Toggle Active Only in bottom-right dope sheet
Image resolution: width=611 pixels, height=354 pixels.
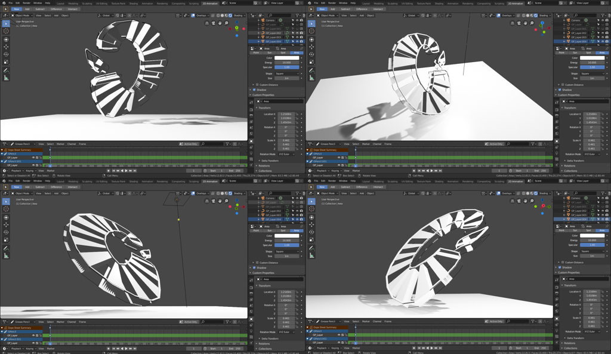coord(495,322)
